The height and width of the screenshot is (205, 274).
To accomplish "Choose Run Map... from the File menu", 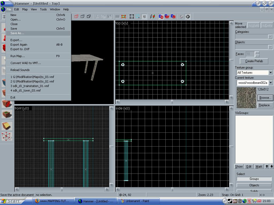I will [x=38, y=56].
